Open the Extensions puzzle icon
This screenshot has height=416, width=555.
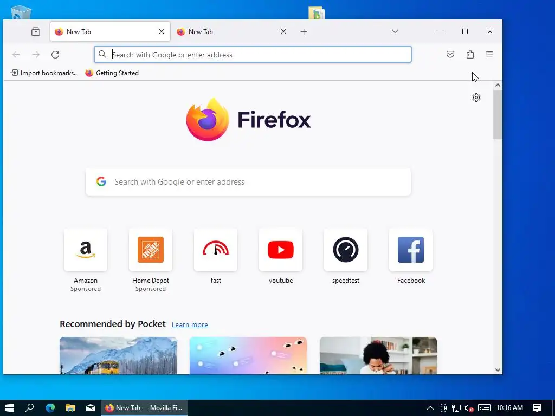[470, 54]
